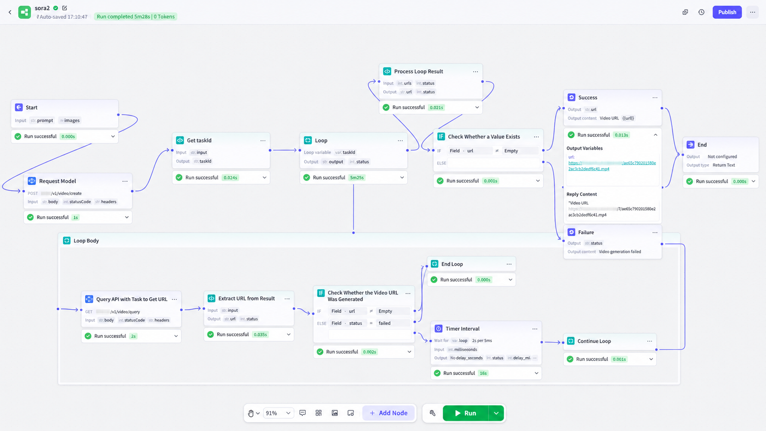The width and height of the screenshot is (766, 431).
Task: Open the Run button dropdown arrow
Action: [496, 413]
